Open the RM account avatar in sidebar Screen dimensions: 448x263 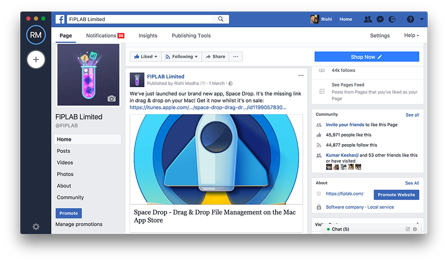click(x=36, y=35)
